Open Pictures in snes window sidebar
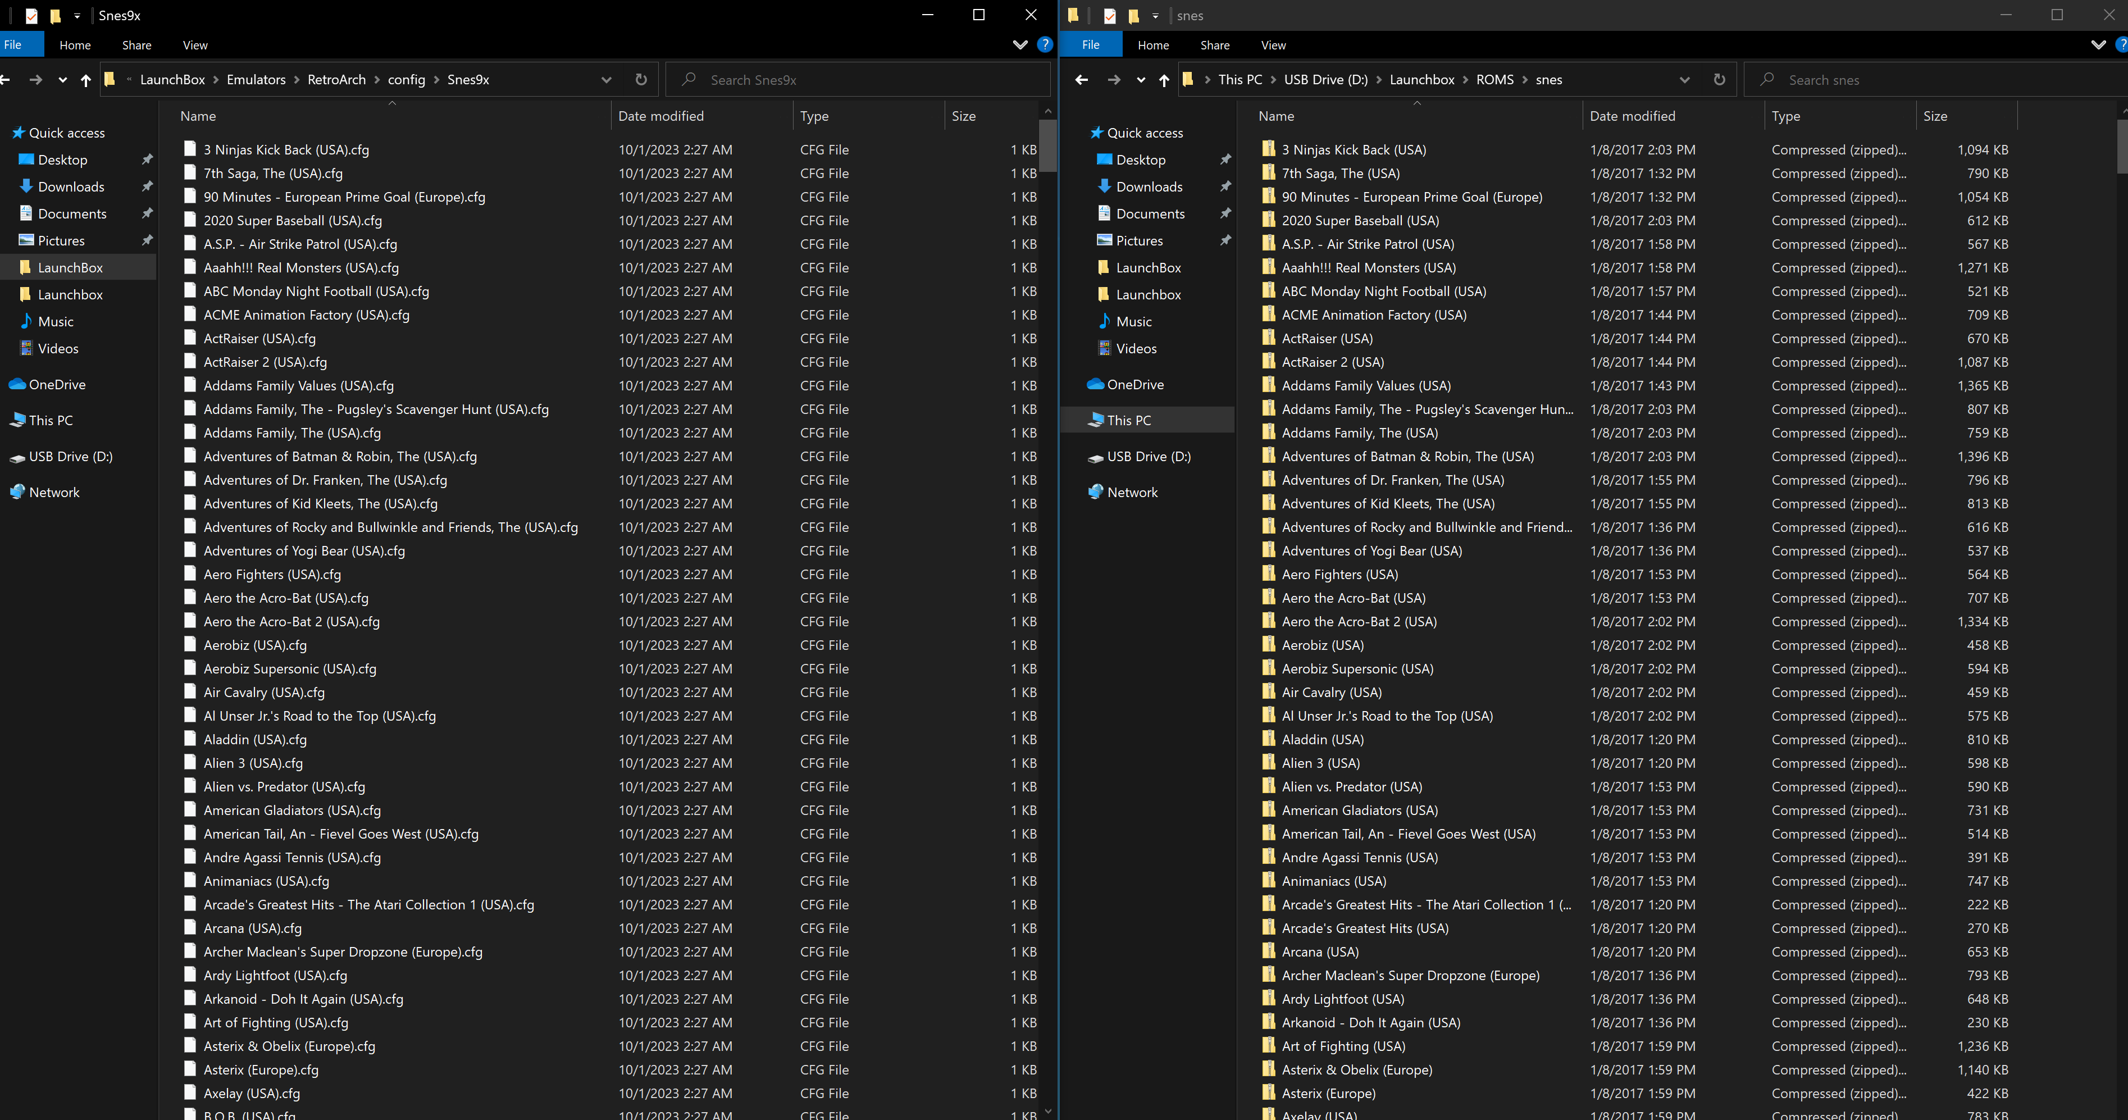 pyautogui.click(x=1139, y=240)
